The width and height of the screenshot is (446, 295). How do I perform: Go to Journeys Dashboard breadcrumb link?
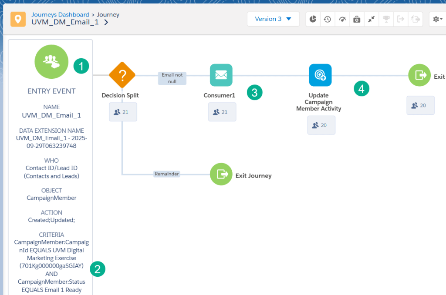point(60,15)
